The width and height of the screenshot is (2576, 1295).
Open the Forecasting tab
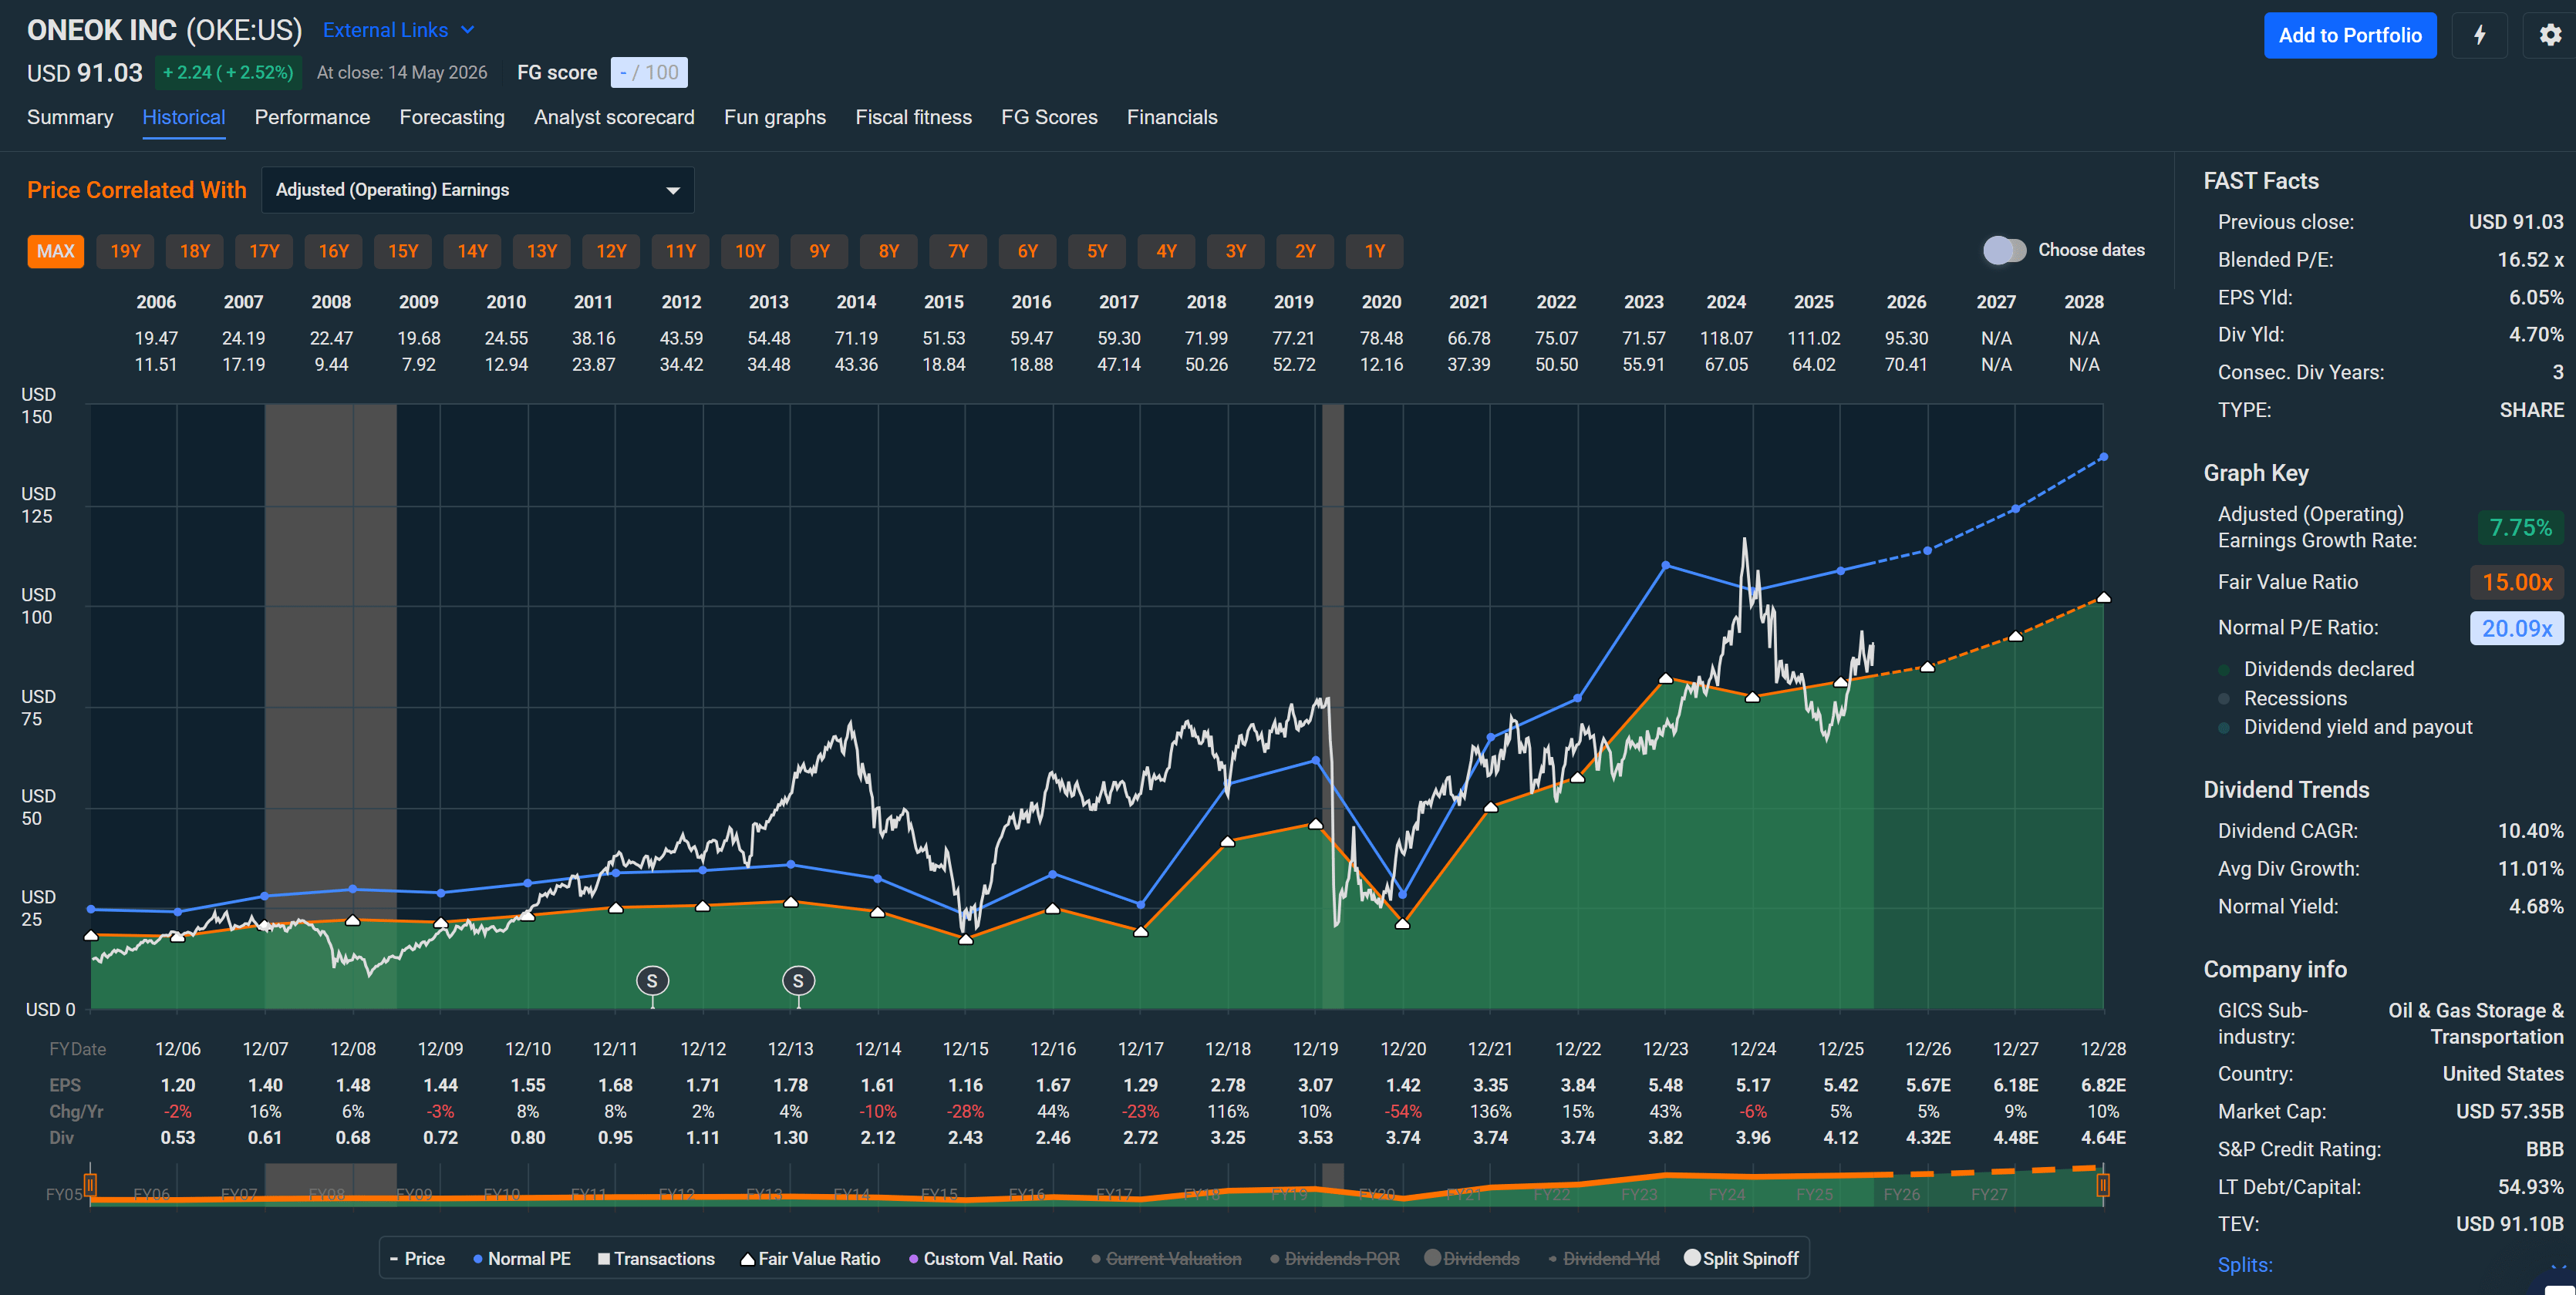coord(452,117)
